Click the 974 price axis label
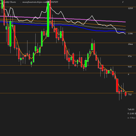136x136 pixels. (130, 56)
